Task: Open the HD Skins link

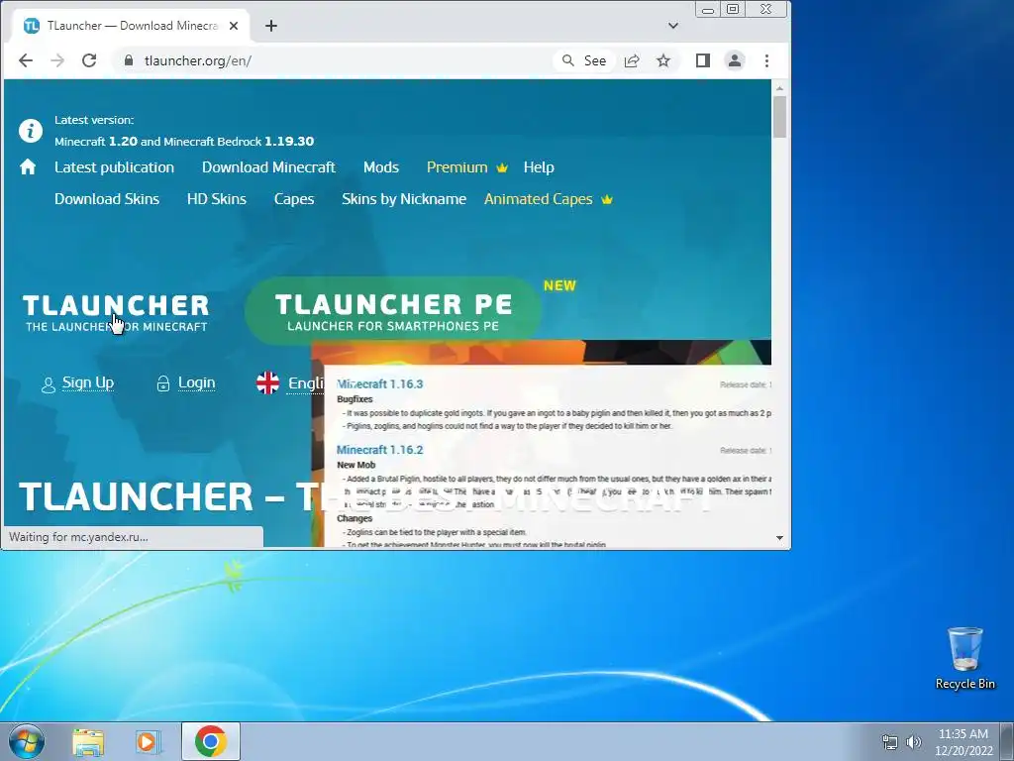Action: pos(217,199)
